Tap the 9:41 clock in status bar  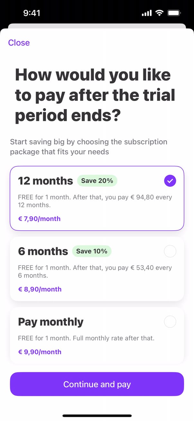(32, 13)
